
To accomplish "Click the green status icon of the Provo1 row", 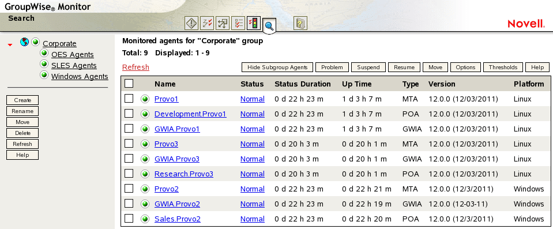I will [x=145, y=99].
